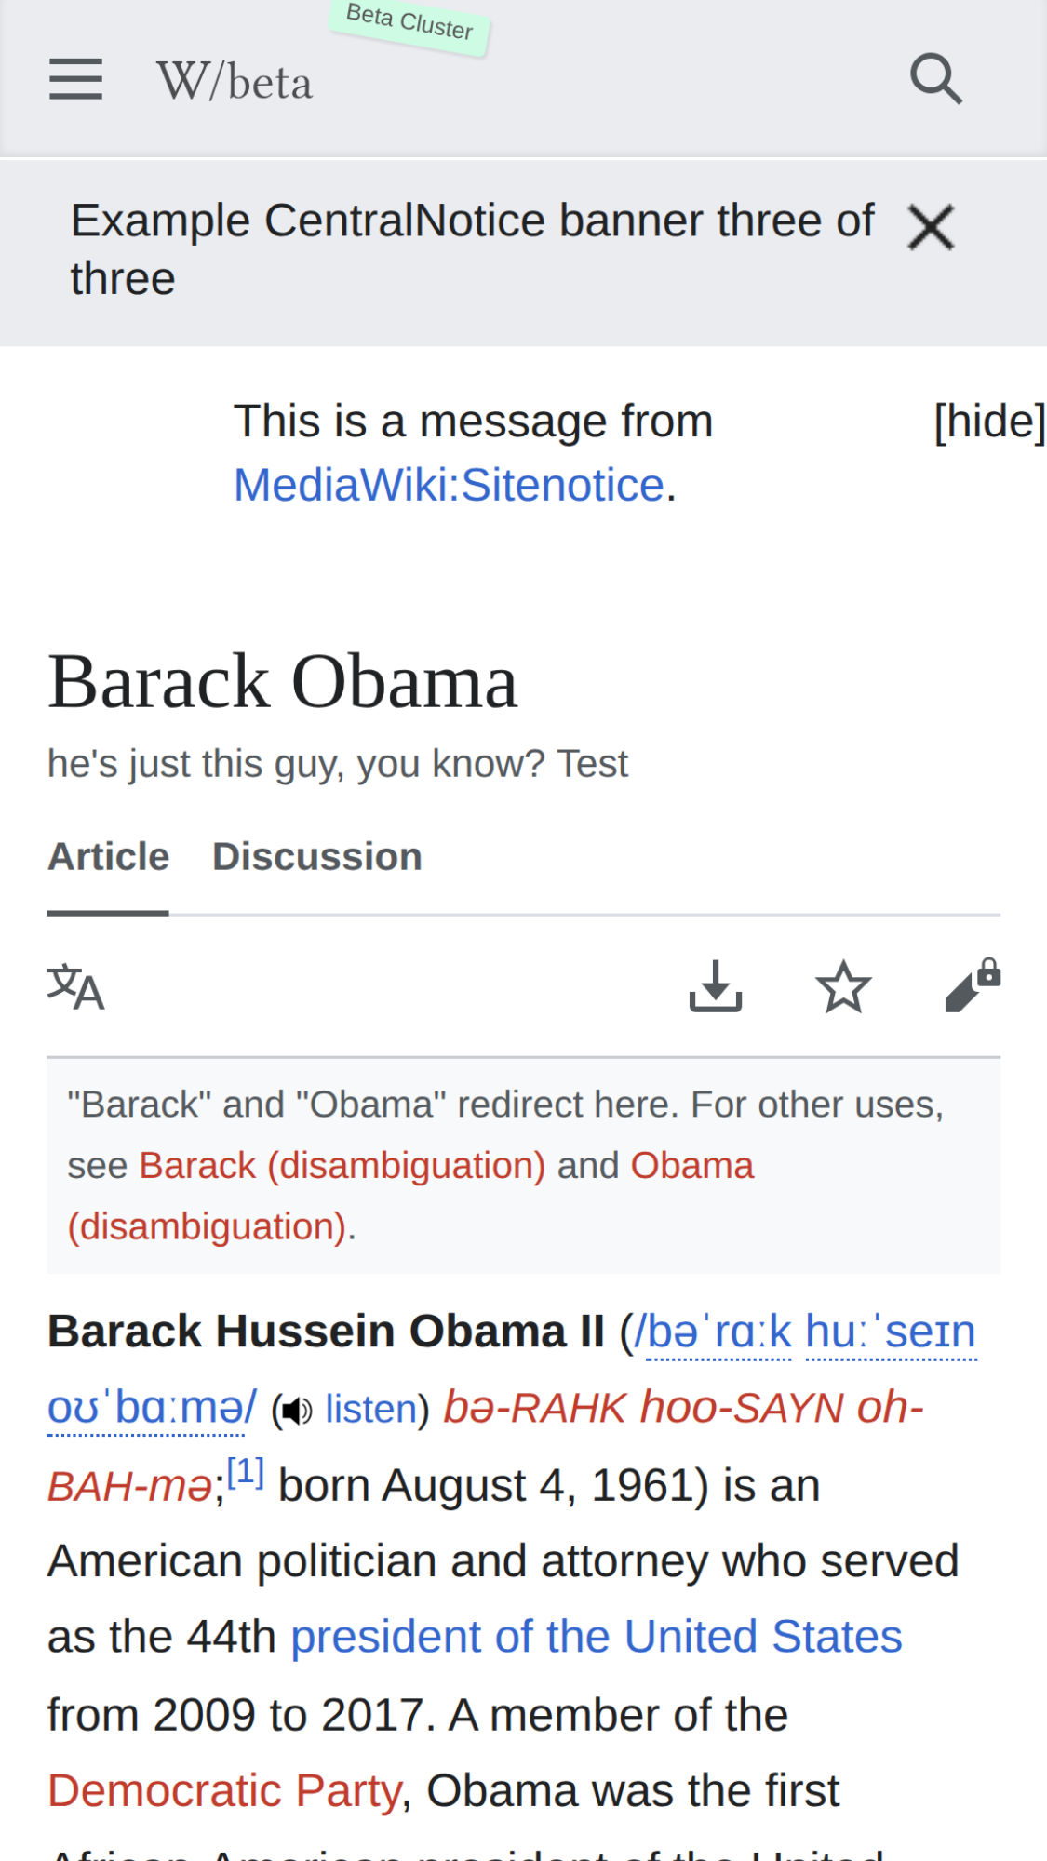
Task: Hide the Sitenotice message
Action: [988, 421]
